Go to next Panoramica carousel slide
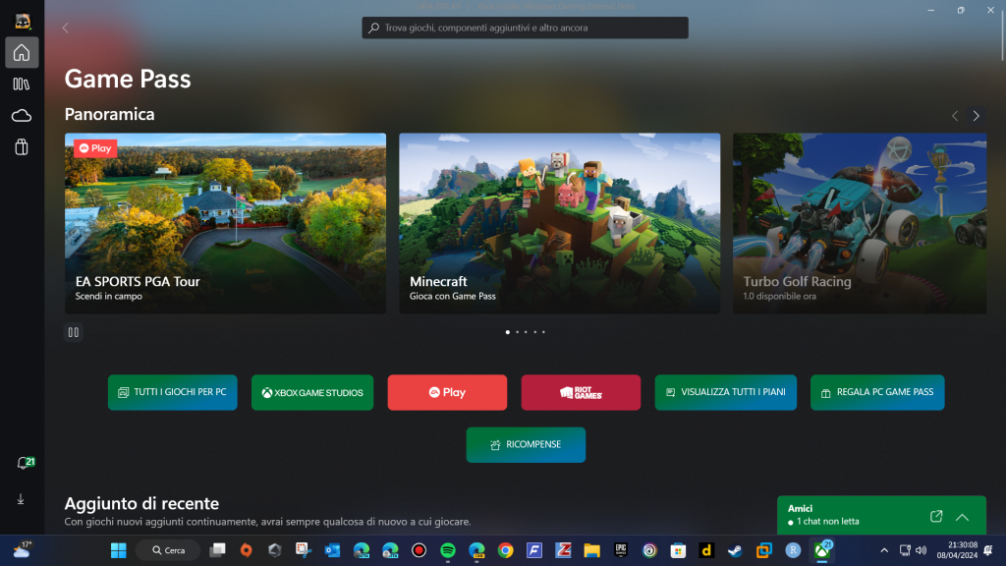 click(x=976, y=116)
